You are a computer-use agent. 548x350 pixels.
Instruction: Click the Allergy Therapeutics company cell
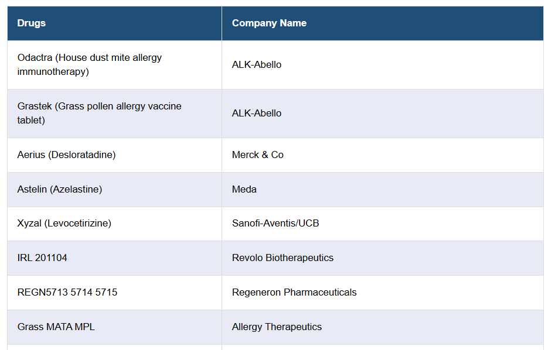277,327
